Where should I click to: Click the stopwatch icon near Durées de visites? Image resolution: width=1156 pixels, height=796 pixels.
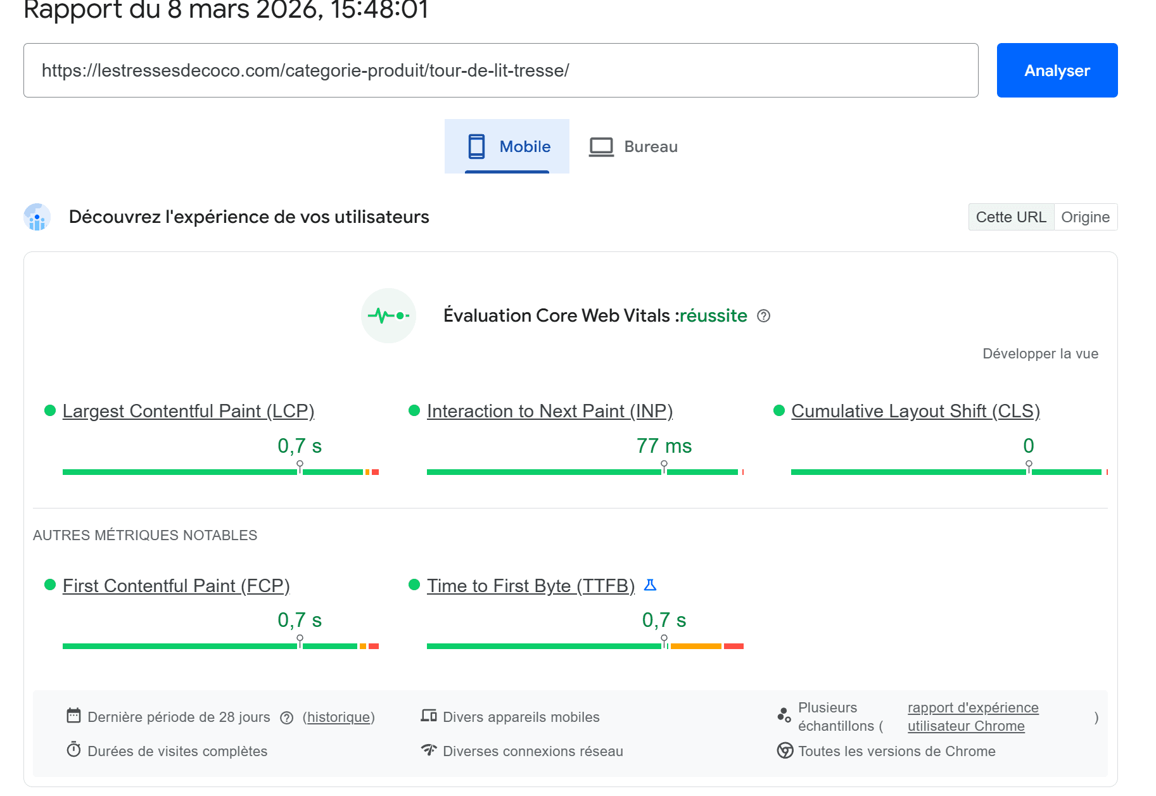pos(73,751)
